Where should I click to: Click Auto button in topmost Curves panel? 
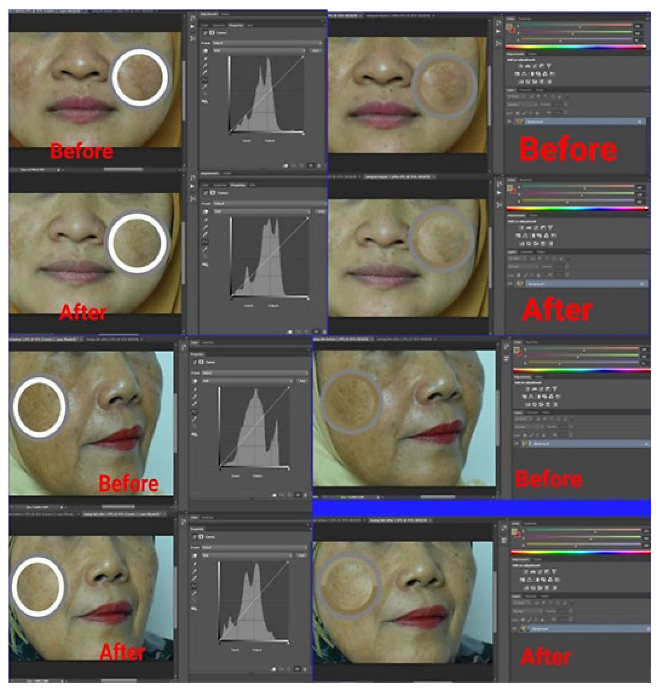316,51
